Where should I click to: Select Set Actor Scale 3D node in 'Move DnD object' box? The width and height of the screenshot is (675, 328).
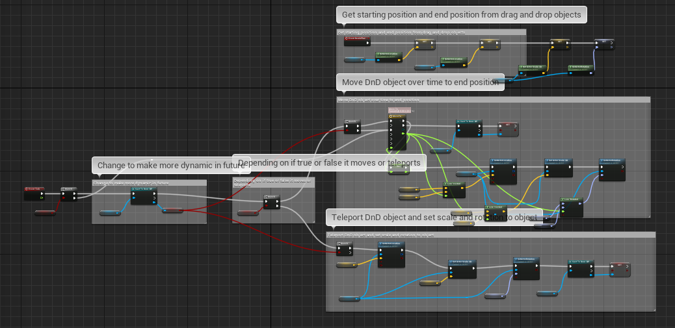(559, 168)
